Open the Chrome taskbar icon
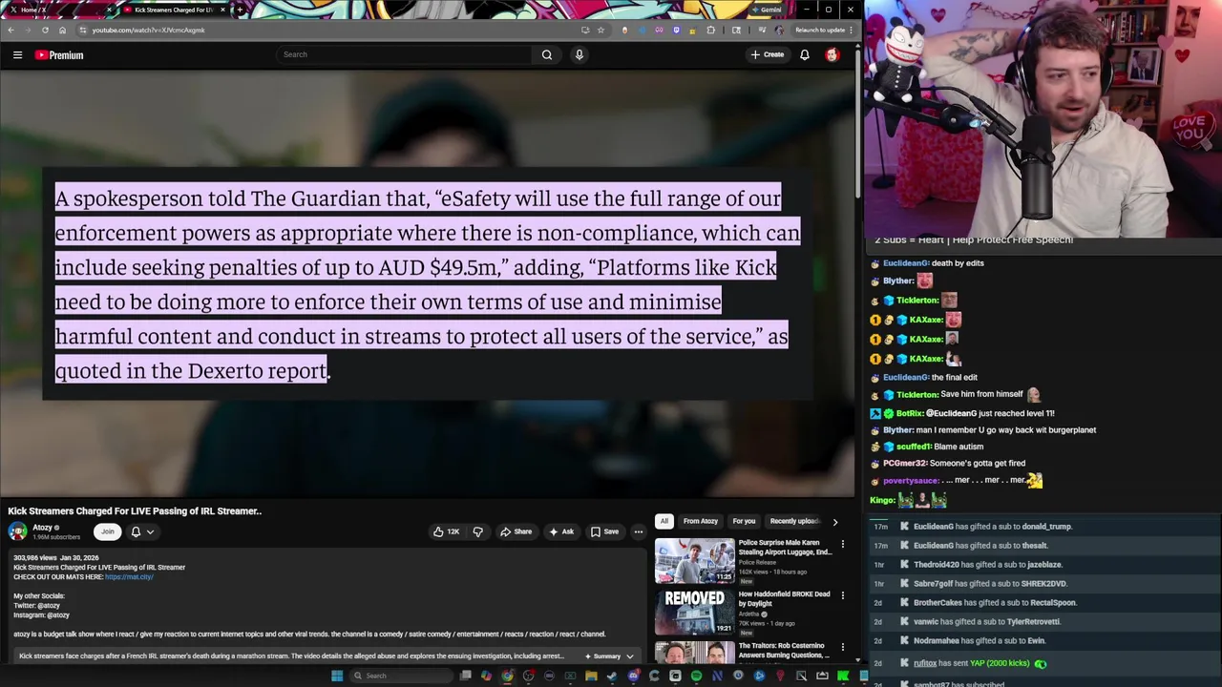 (x=507, y=676)
